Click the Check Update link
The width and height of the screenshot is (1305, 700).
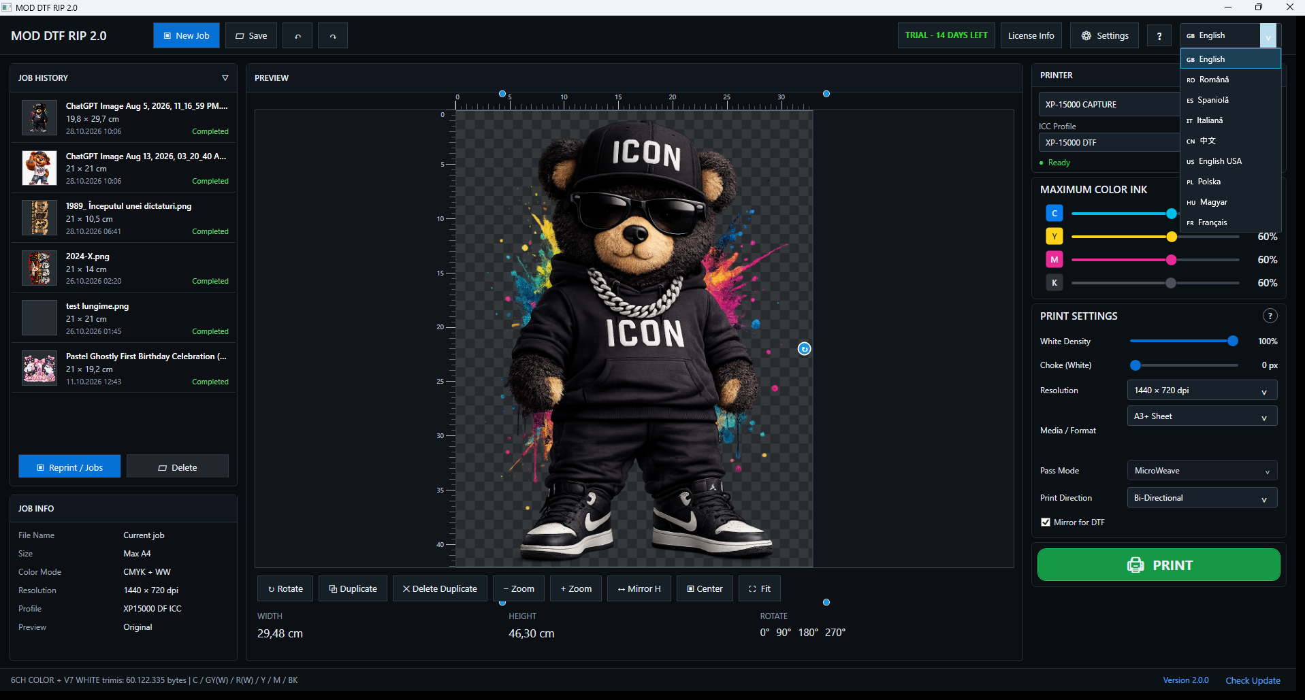(1253, 680)
